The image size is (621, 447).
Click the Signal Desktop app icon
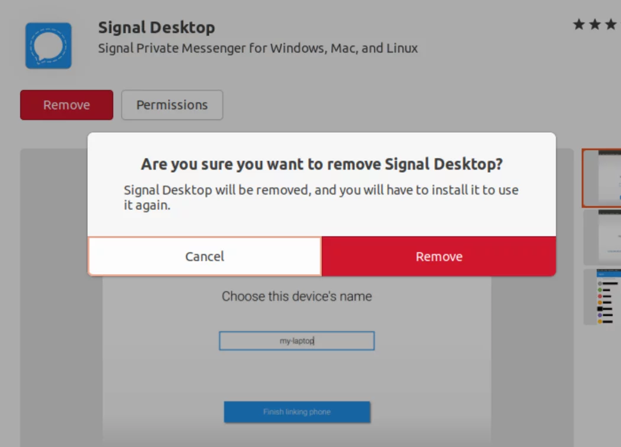[x=48, y=46]
